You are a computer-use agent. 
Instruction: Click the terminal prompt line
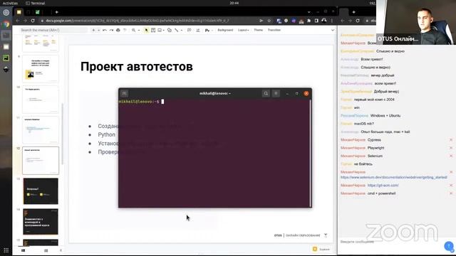pyautogui.click(x=141, y=102)
